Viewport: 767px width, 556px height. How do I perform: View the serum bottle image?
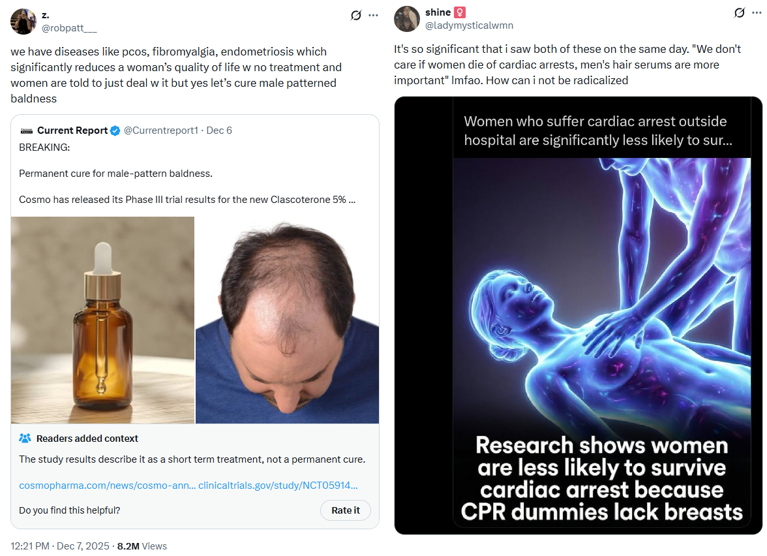(x=103, y=320)
